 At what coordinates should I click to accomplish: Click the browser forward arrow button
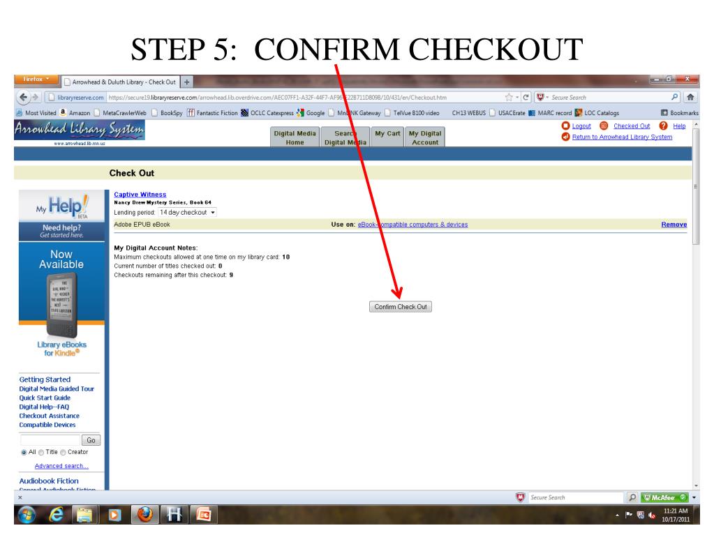(x=36, y=97)
